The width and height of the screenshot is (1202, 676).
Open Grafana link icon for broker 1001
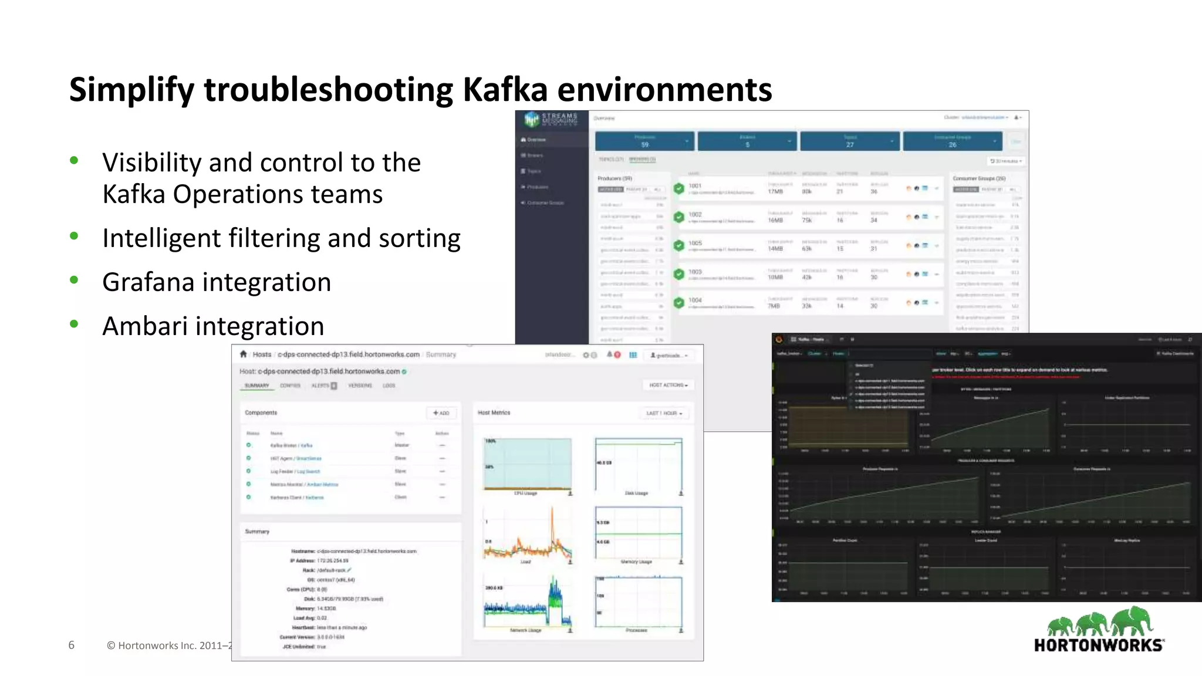909,188
